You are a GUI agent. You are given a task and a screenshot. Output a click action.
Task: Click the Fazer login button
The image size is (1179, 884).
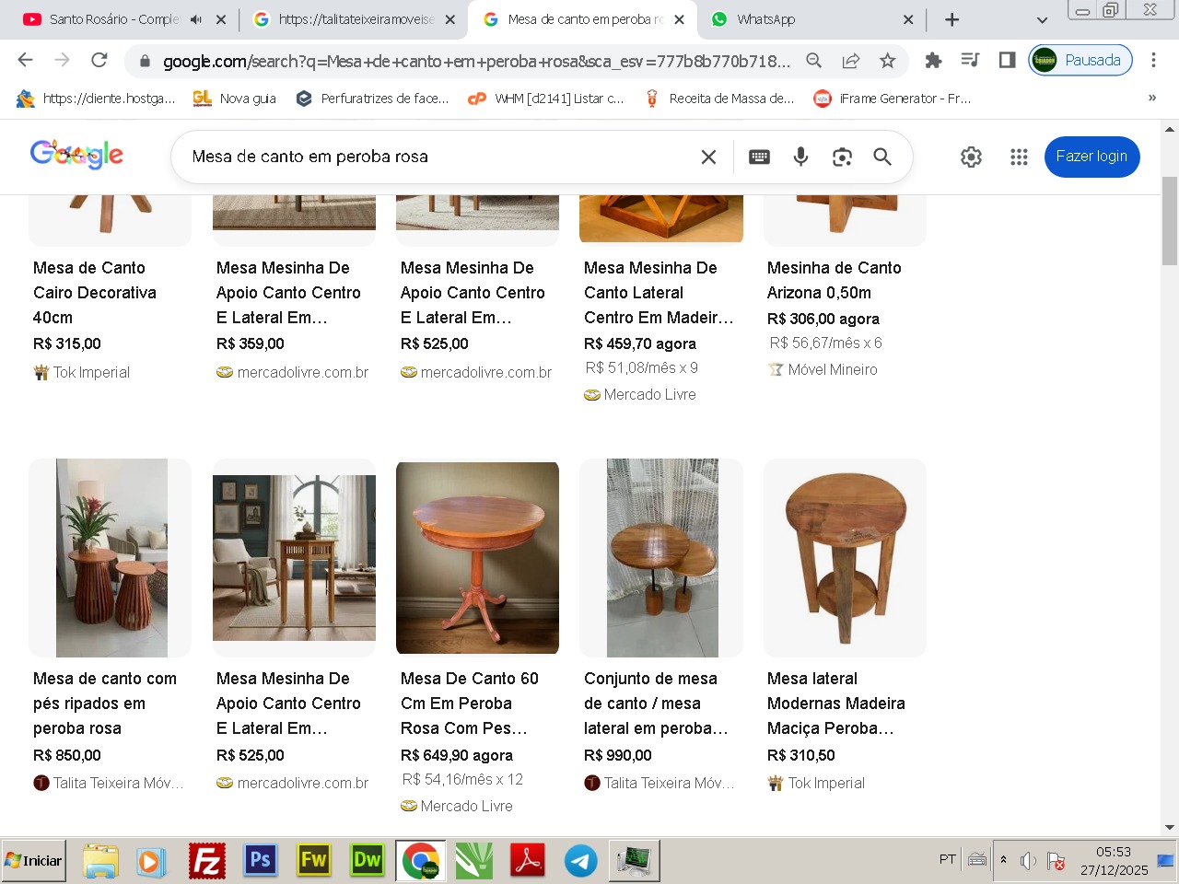pyautogui.click(x=1091, y=157)
